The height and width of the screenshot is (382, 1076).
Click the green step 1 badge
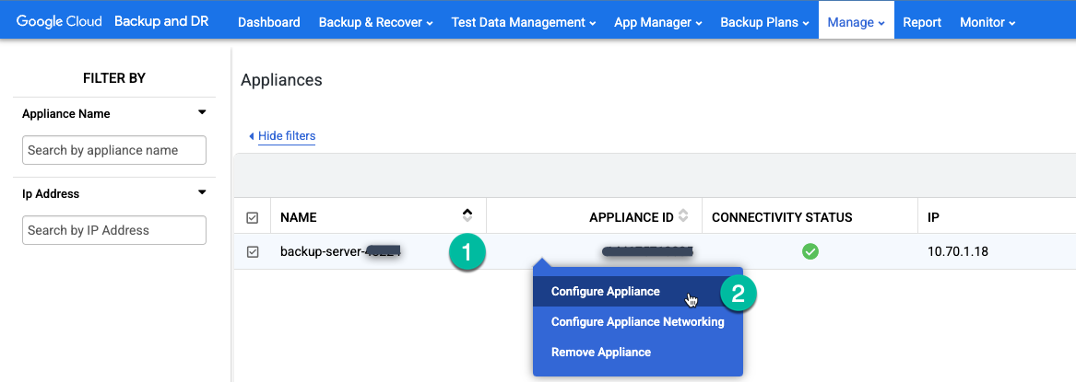[467, 253]
